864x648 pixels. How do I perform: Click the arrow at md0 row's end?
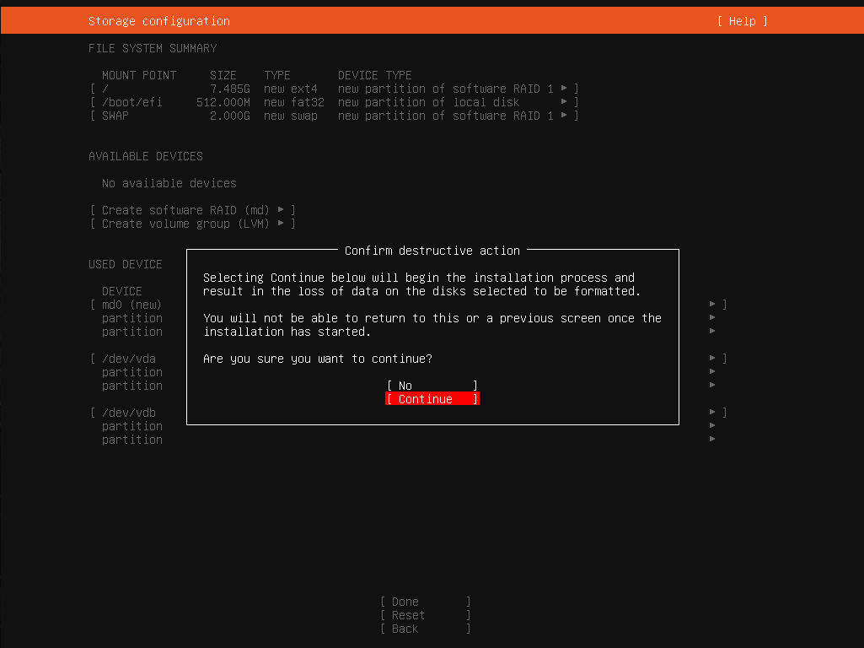713,305
